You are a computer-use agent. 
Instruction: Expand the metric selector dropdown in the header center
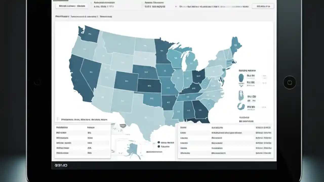(175, 6)
